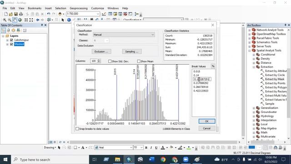
Task: Click Cancel in Classification dialog
Action: (207, 128)
